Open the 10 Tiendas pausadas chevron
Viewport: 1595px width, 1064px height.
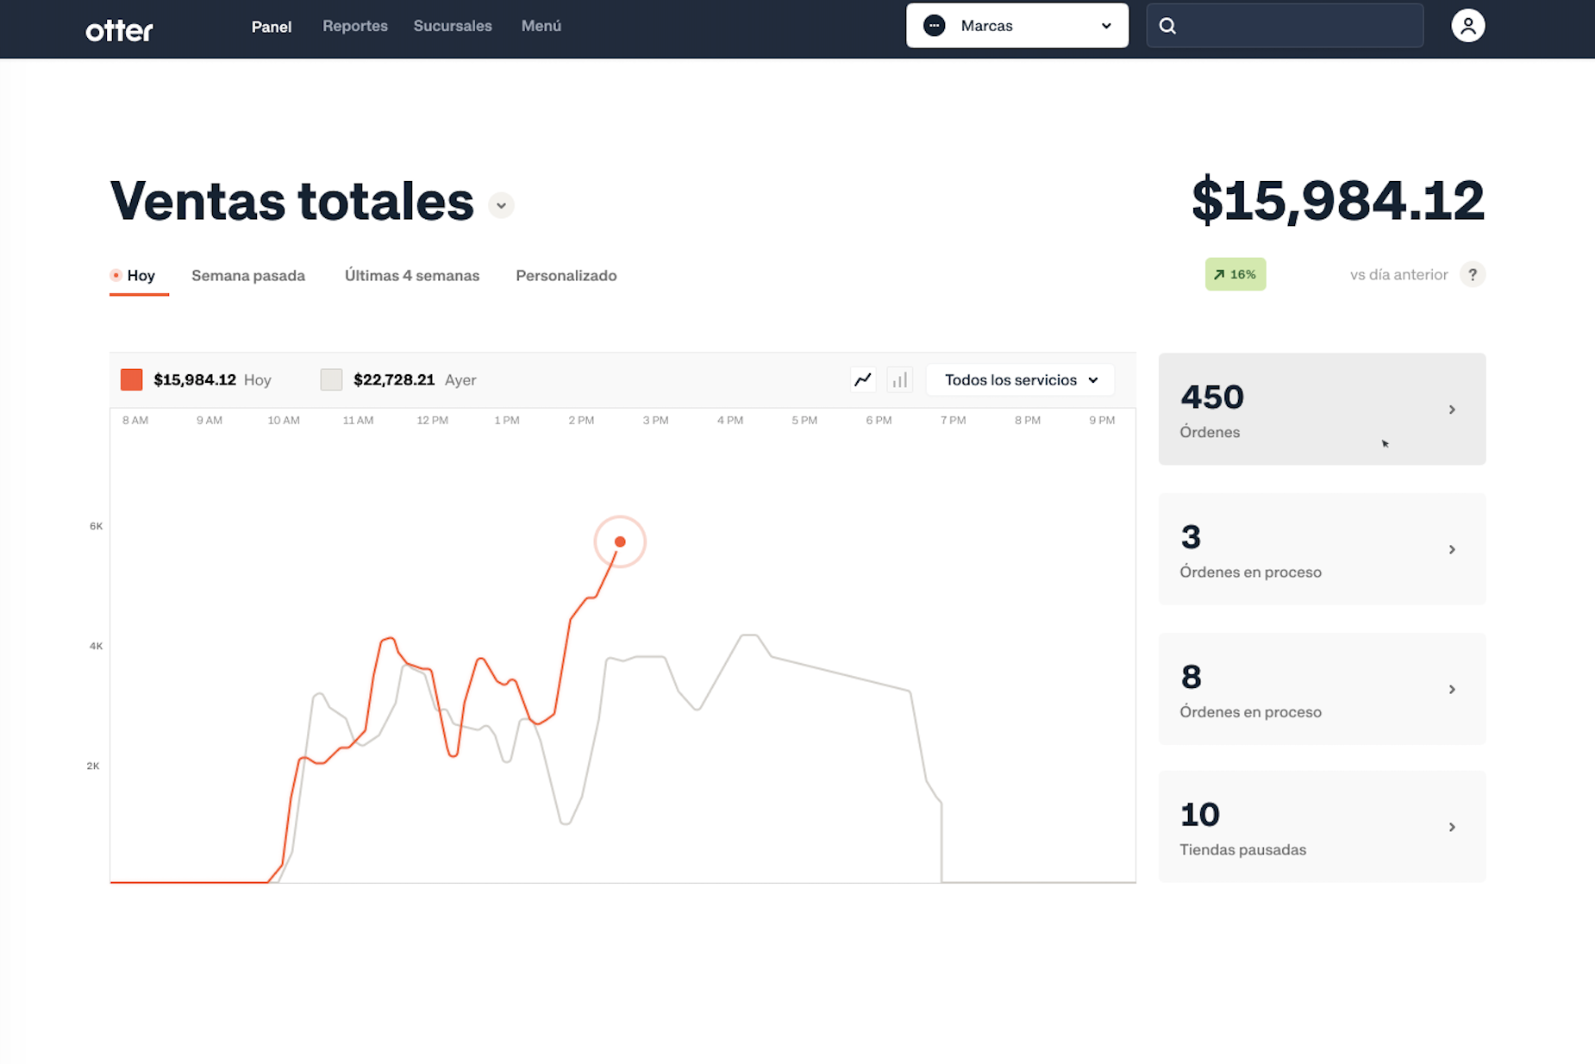[1452, 827]
